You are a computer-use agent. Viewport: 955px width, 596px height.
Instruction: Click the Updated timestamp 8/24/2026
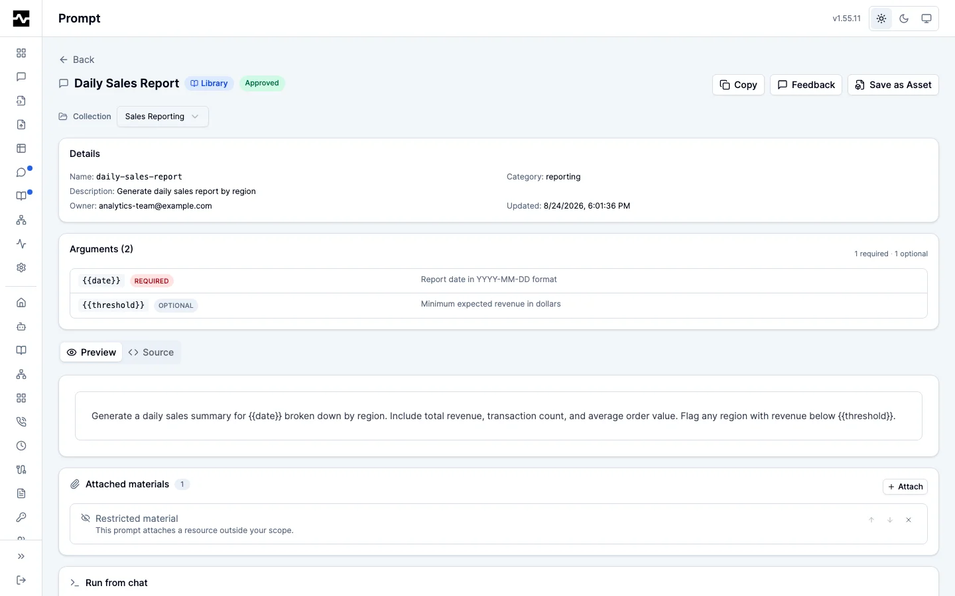pos(587,206)
